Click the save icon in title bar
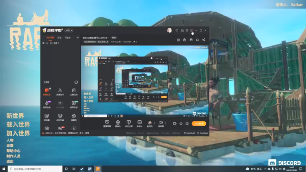The height and width of the screenshot is (172, 306). tap(182, 31)
